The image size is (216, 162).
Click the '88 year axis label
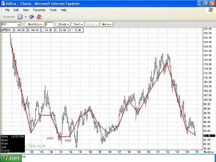[32, 152]
